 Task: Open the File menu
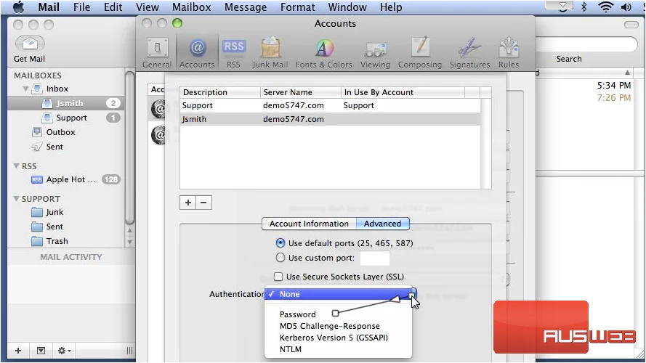coord(81,7)
